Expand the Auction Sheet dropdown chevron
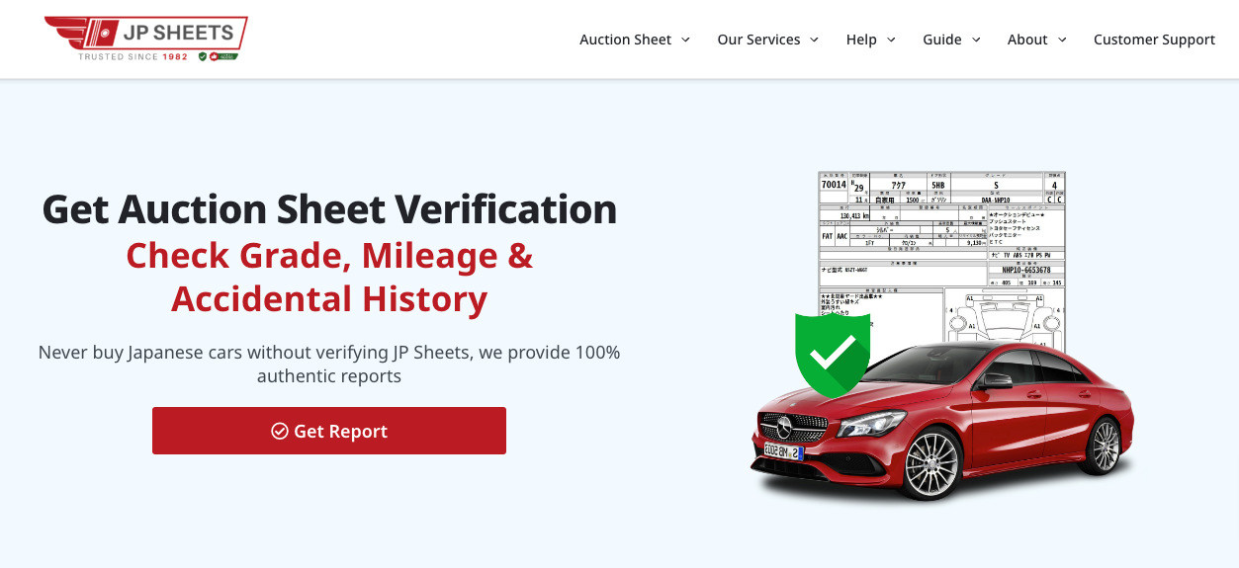The width and height of the screenshot is (1239, 568). 685,40
